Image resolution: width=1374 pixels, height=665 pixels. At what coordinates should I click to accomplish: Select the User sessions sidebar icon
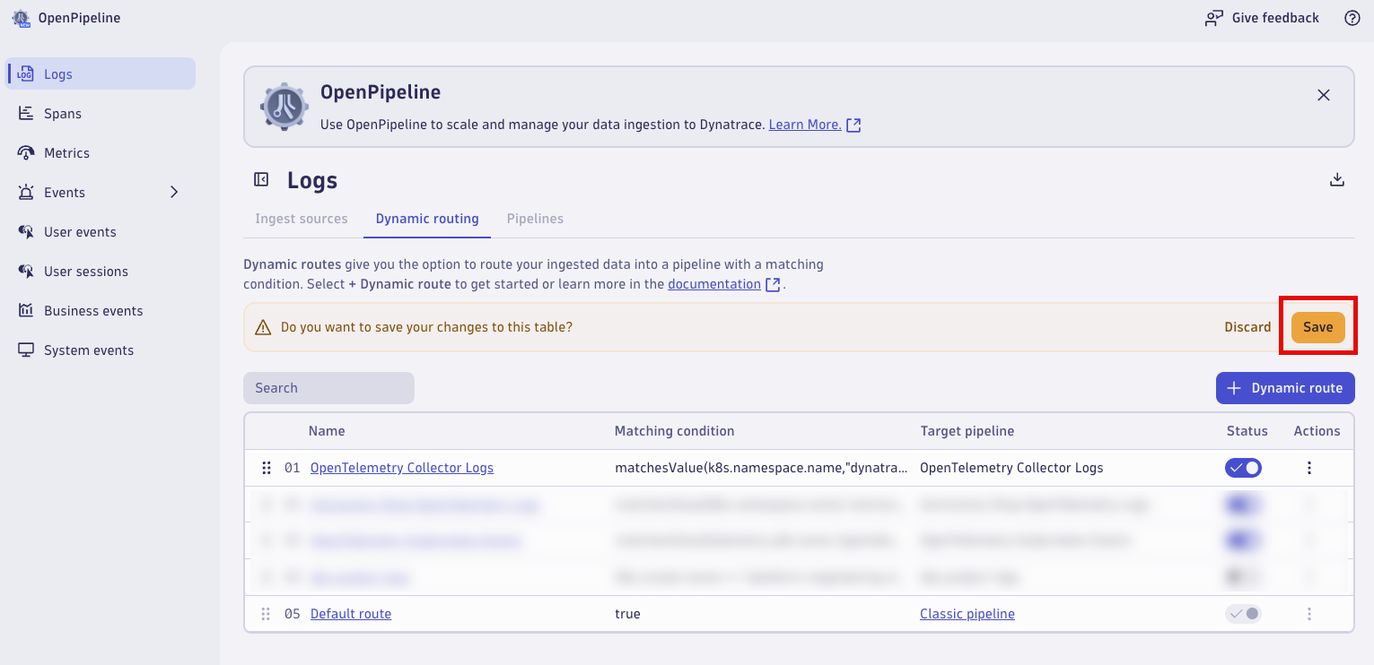(x=26, y=272)
